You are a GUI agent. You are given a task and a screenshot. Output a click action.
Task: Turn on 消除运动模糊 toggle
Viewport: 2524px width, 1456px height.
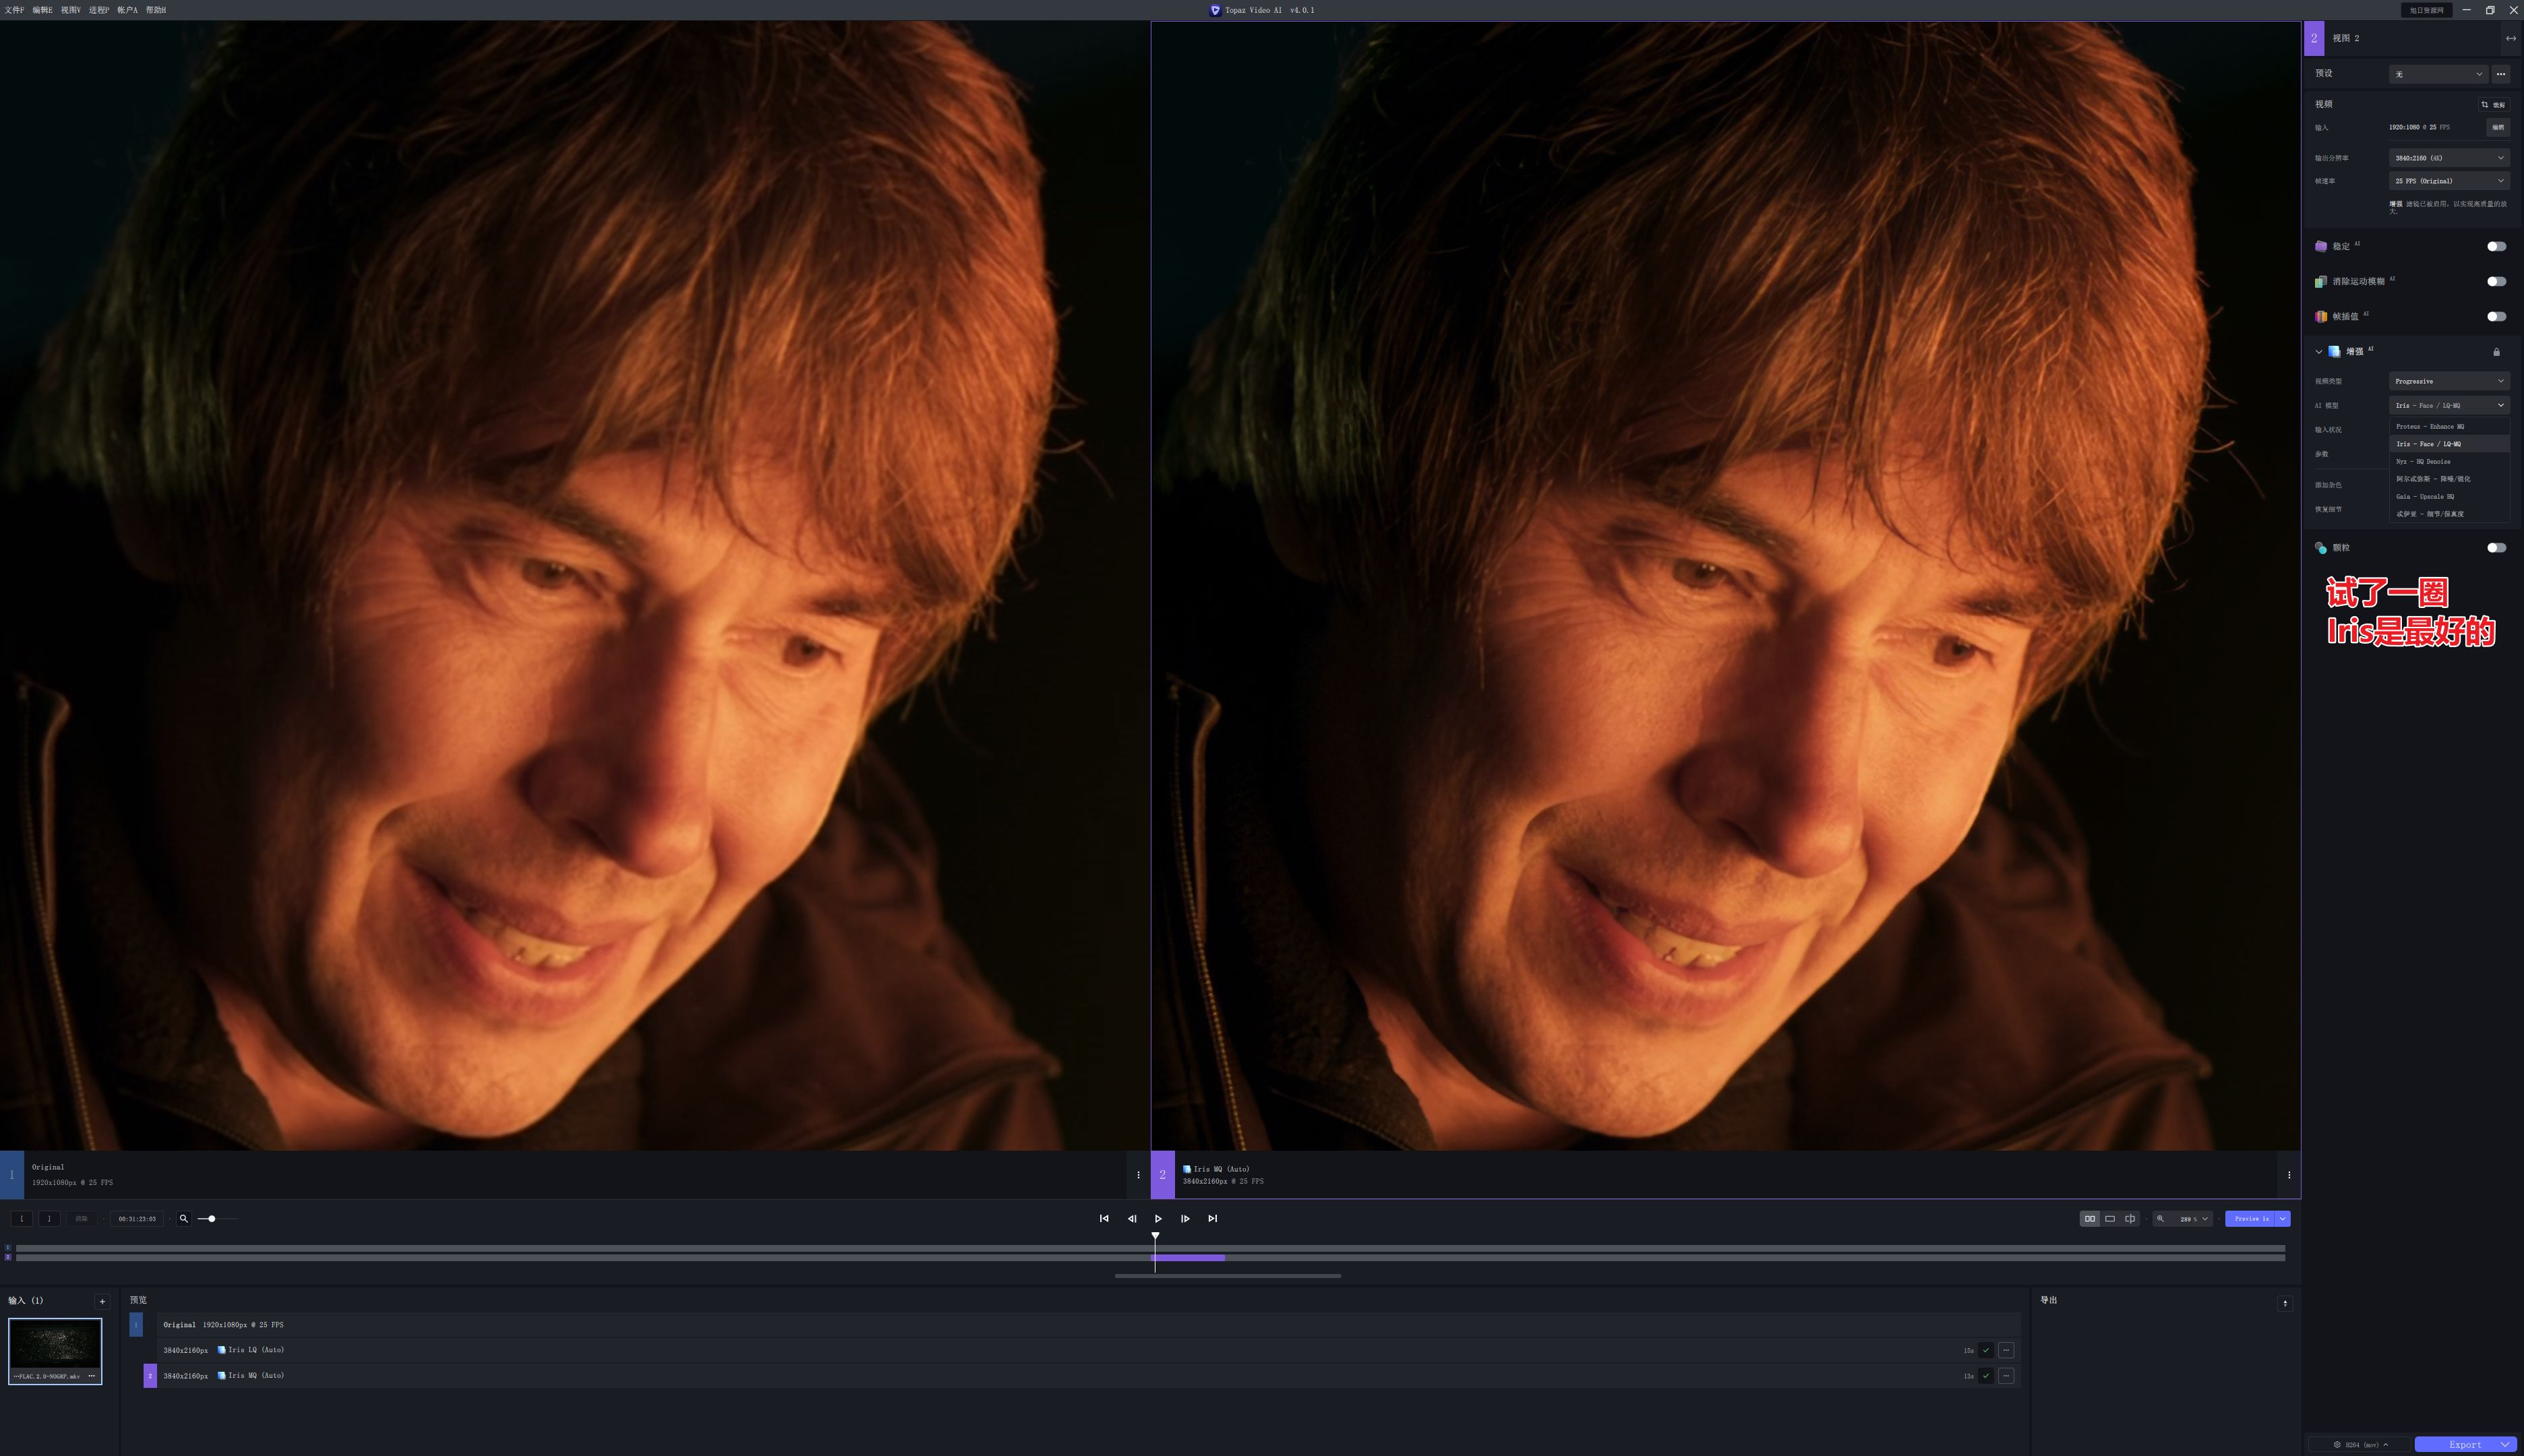pos(2496,281)
